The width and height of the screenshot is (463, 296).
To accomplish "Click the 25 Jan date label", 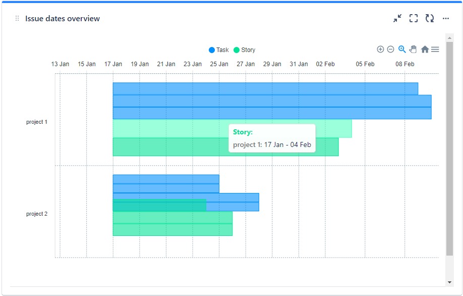I will tap(219, 64).
